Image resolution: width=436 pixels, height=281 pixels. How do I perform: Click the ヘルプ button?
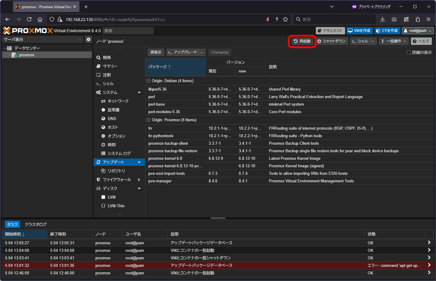click(x=421, y=41)
